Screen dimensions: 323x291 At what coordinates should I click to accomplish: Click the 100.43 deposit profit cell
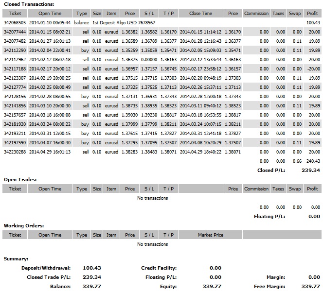(313, 23)
